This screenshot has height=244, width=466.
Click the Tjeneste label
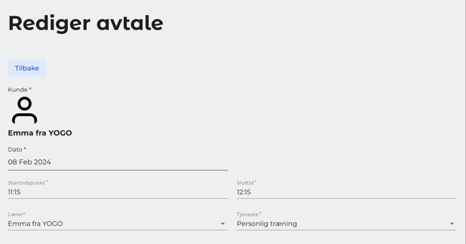tap(249, 214)
